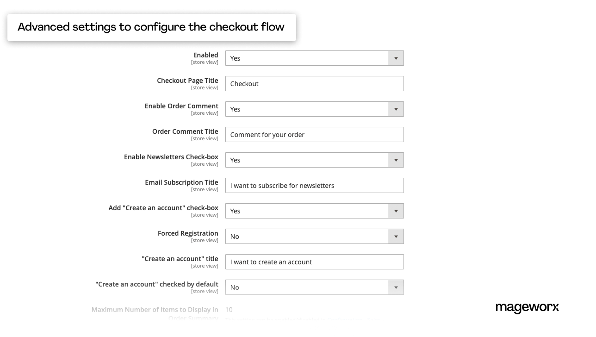
Task: Select the Email Subscription Title label text
Action: pos(181,182)
